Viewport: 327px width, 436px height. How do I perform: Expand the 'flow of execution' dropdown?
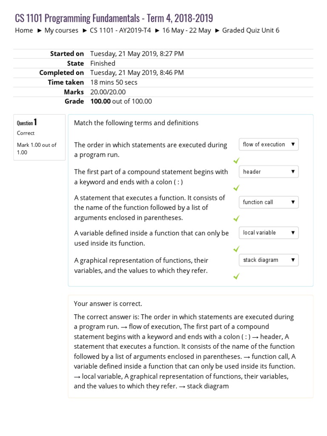tap(269, 144)
